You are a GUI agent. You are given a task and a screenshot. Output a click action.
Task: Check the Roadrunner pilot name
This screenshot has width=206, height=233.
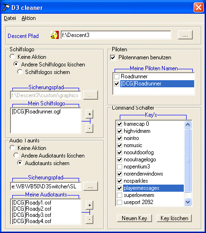[x=116, y=76]
